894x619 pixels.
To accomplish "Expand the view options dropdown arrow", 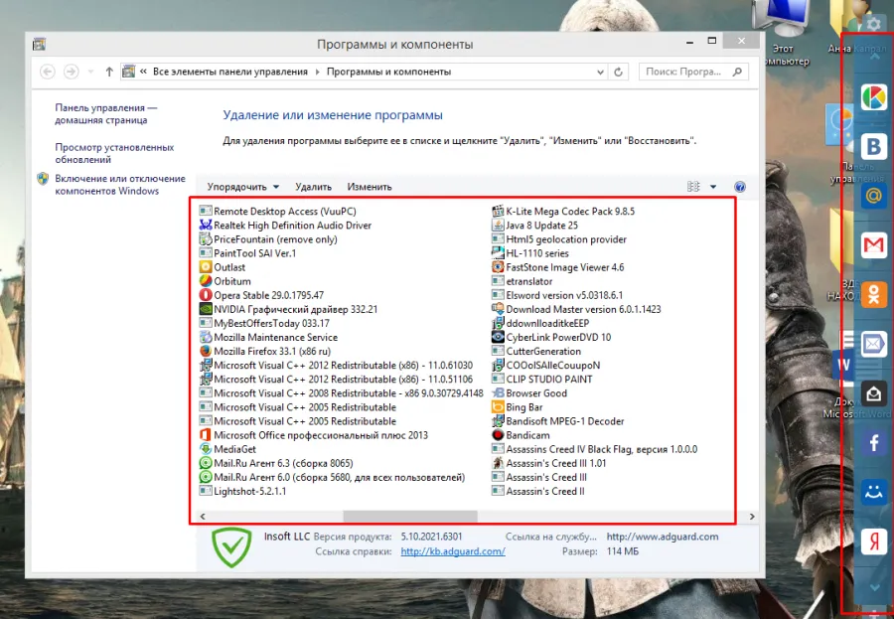I will pyautogui.click(x=713, y=187).
